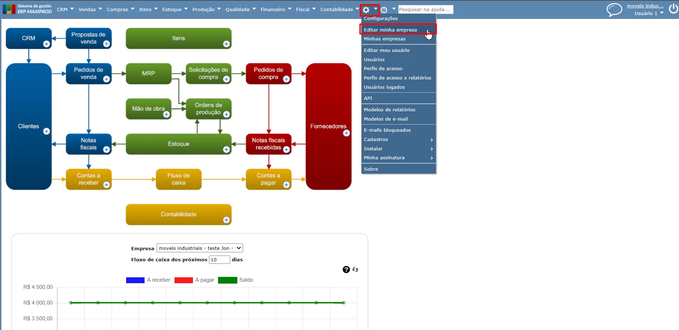The height and width of the screenshot is (330, 679).
Task: Open the help menu dropdown arrow
Action: pos(394,9)
